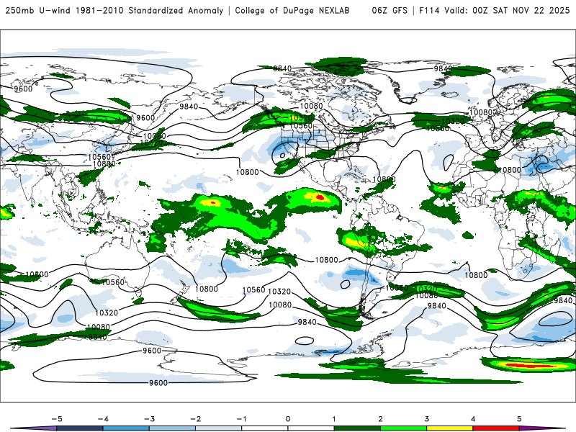Click the 'F114' forecast hour text
576x432 pixels.
[429, 10]
